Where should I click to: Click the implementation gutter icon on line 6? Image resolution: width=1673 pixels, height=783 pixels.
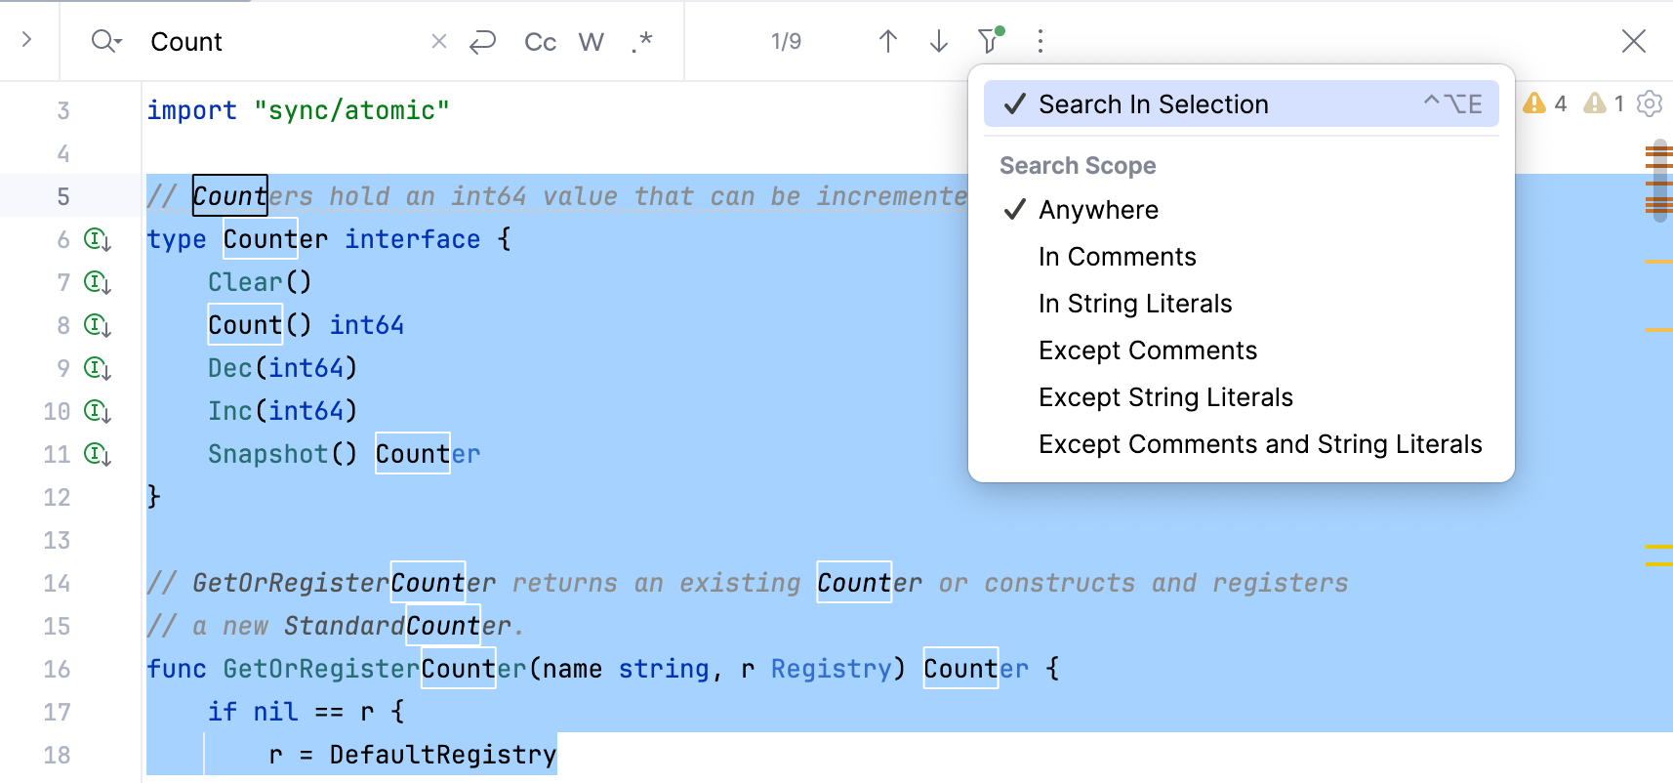click(97, 239)
